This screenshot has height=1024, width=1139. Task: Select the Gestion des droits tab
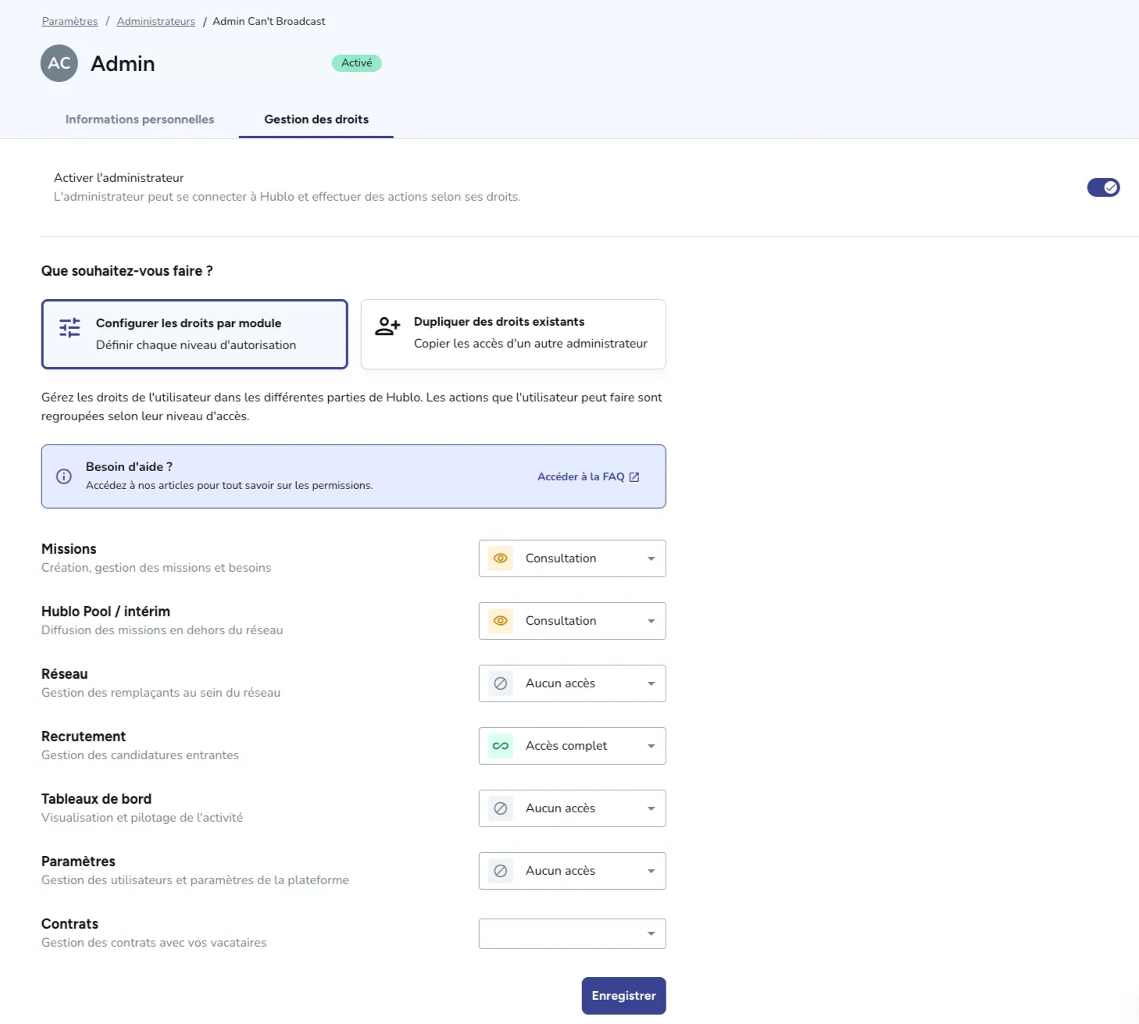(x=316, y=120)
